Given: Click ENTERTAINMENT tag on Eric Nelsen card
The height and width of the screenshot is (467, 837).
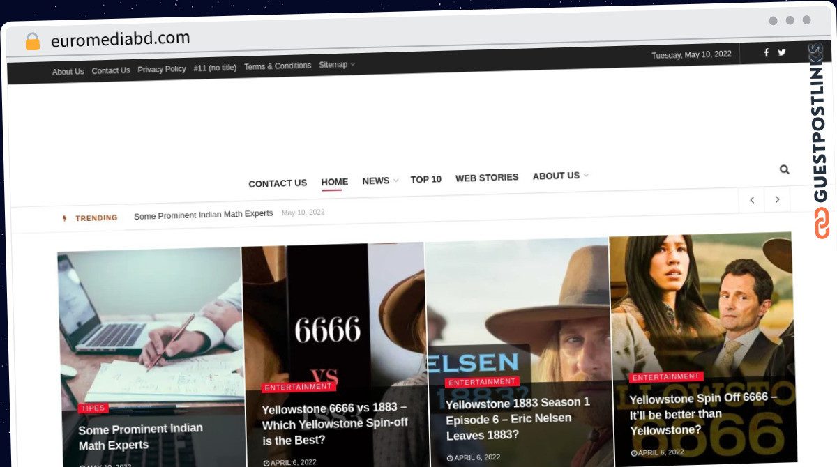Looking at the screenshot, I should 482,382.
